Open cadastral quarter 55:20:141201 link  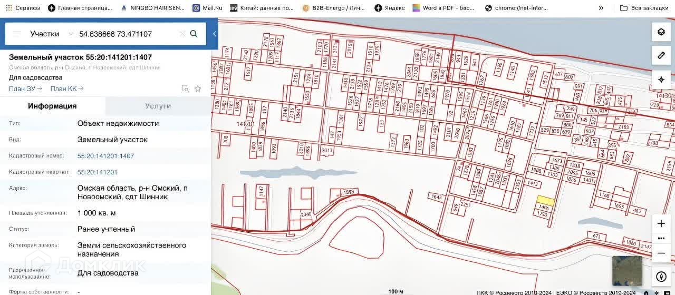coord(97,172)
